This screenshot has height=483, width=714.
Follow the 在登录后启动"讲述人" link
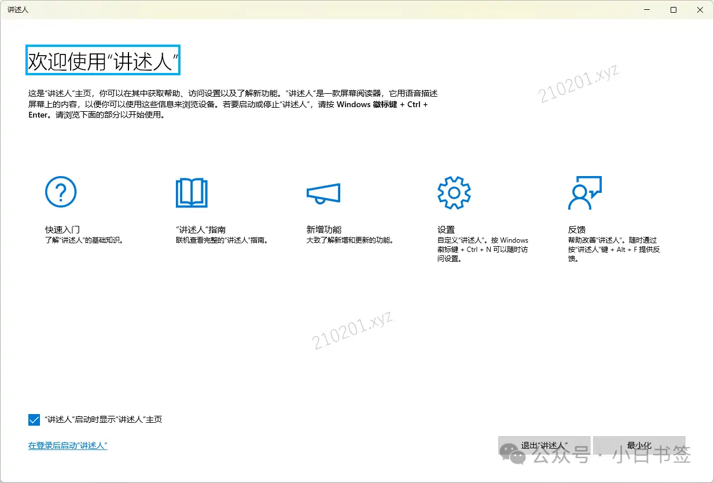[68, 445]
